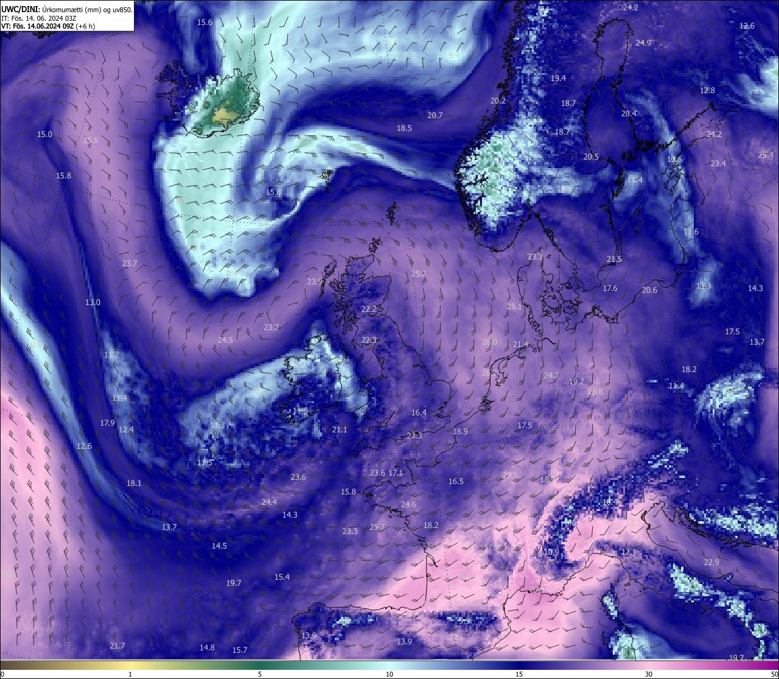Click the map value '25.8'
The height and width of the screenshot is (679, 779).
point(90,140)
